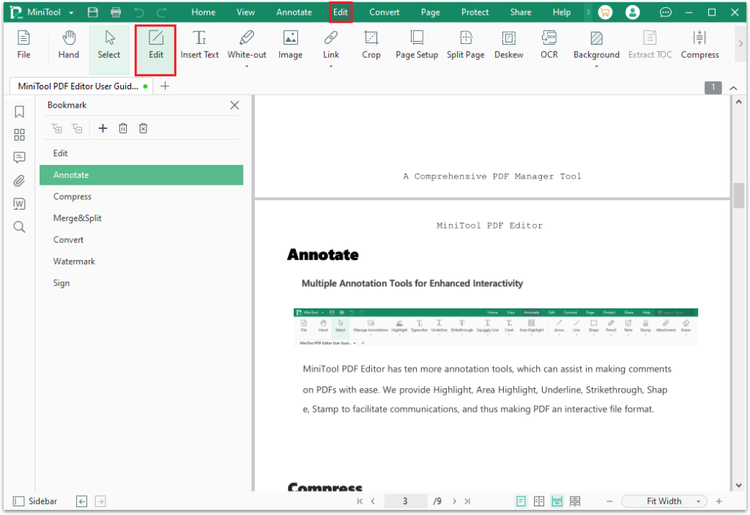Open the shopping cart icon
This screenshot has width=750, height=515.
click(x=605, y=12)
